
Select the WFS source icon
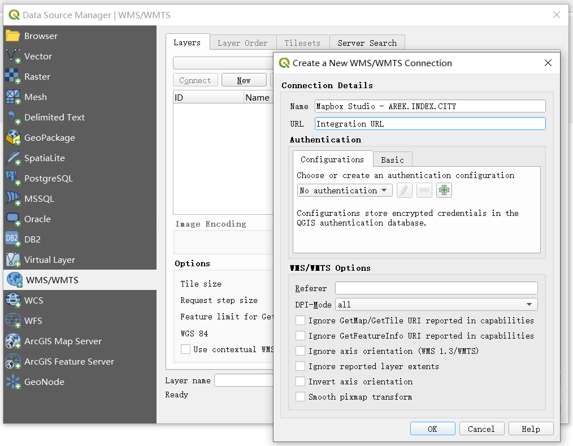13,321
